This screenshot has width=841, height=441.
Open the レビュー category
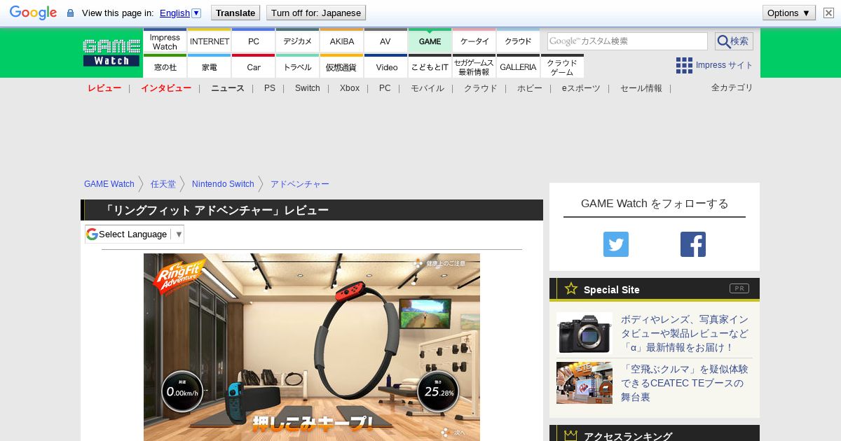(104, 88)
